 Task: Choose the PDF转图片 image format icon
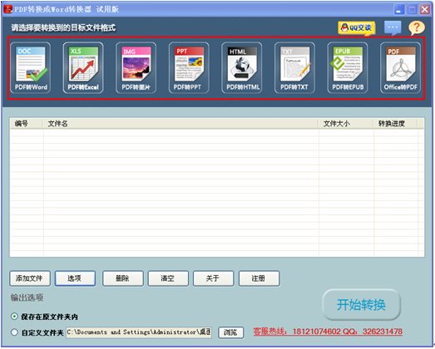pyautogui.click(x=136, y=67)
